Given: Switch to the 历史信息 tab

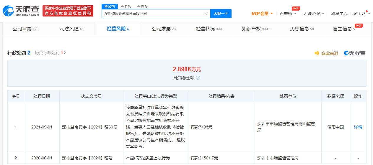Looking at the screenshot, I should [302, 29].
